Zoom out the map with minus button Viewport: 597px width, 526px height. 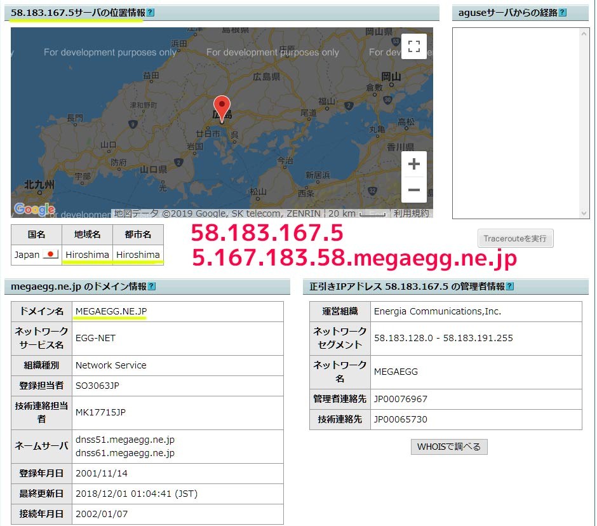pyautogui.click(x=414, y=190)
